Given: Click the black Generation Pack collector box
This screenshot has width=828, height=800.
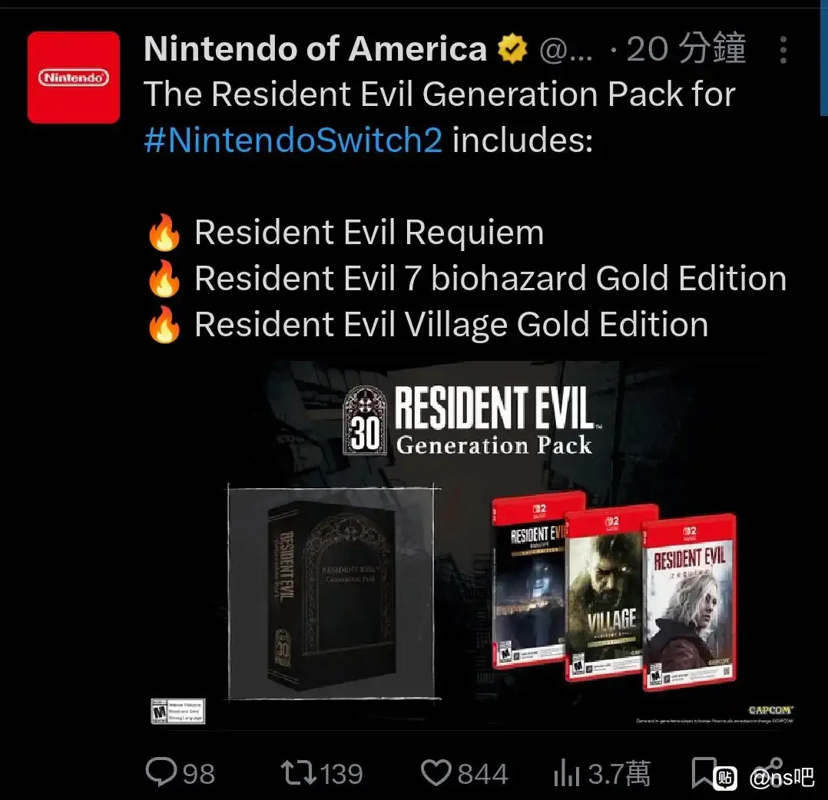Looking at the screenshot, I should 332,593.
